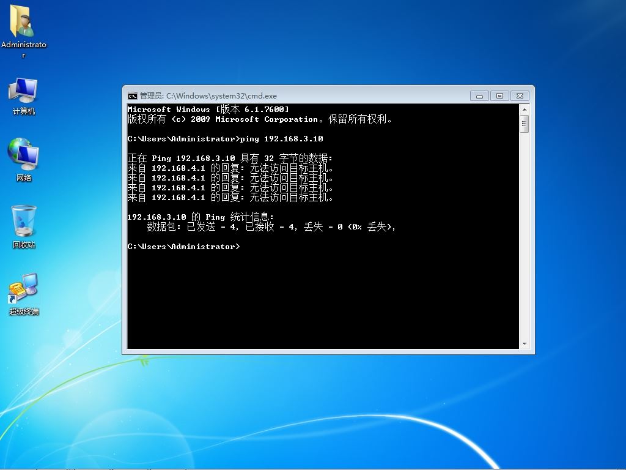Click the cmd scrollbar up arrow

click(524, 109)
